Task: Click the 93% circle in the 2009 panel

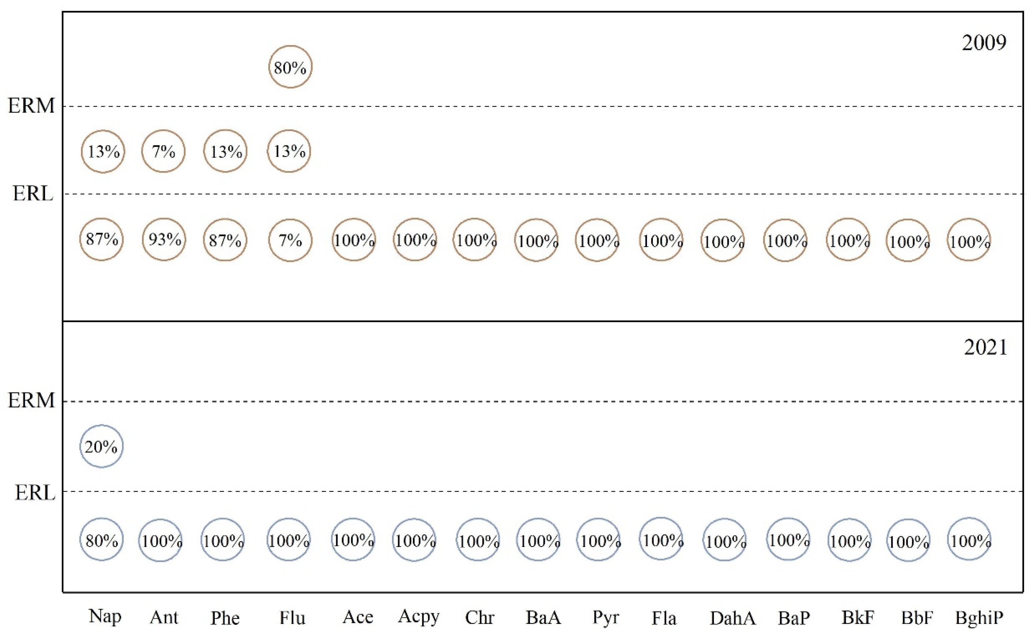Action: pyautogui.click(x=164, y=240)
